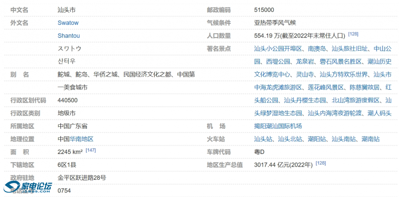Visit the 南澳岛 link

[317, 48]
